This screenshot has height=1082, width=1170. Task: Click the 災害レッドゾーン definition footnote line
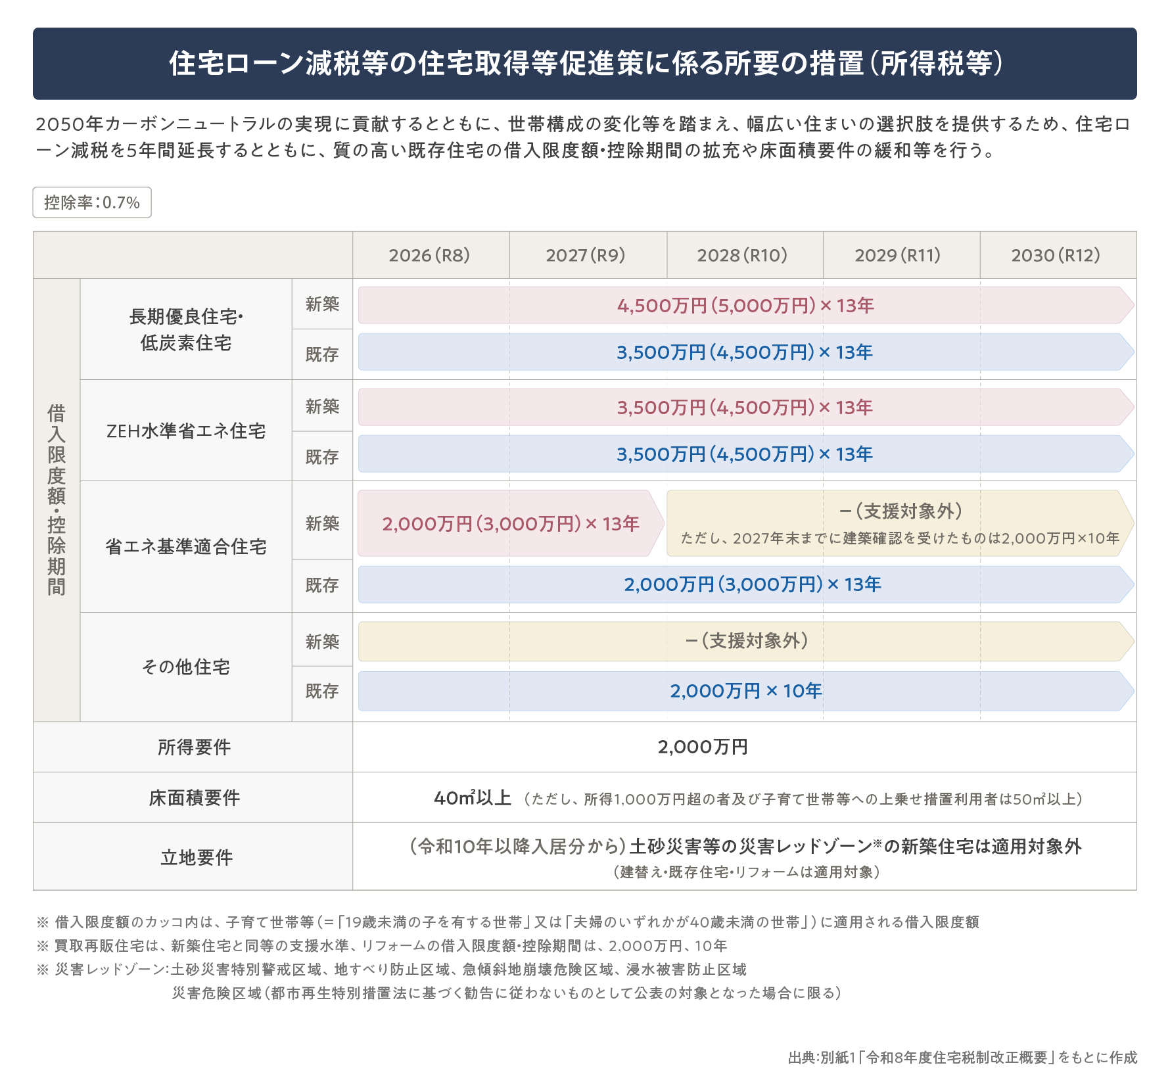pos(391,970)
